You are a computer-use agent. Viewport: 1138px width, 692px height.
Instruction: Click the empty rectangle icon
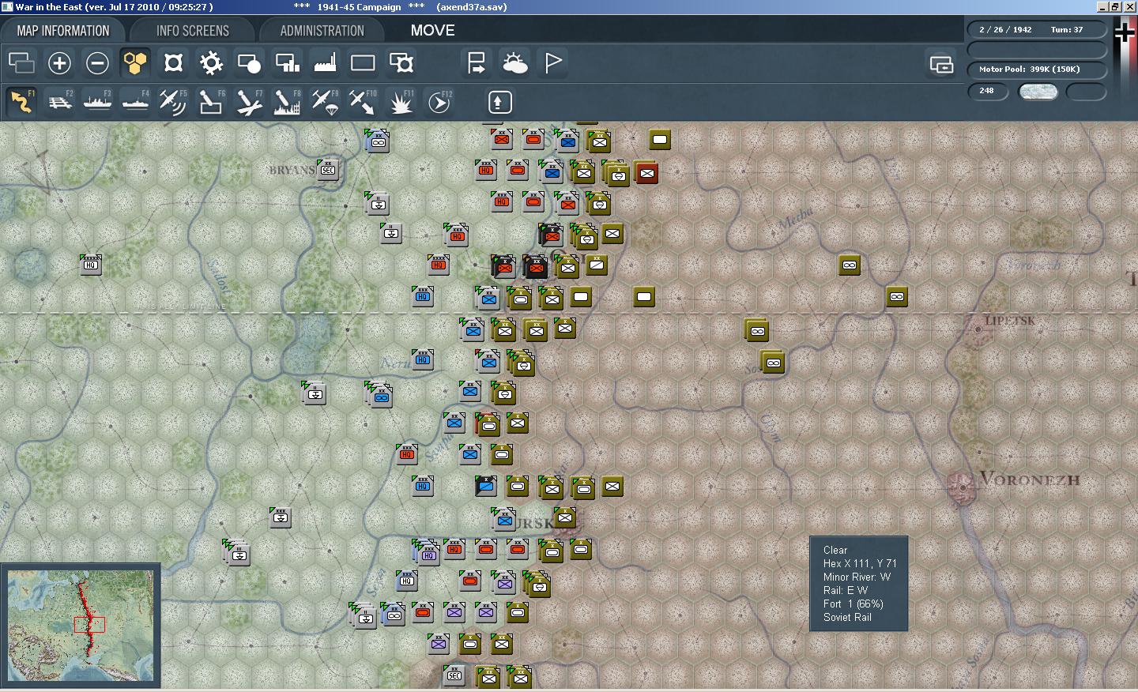(363, 62)
